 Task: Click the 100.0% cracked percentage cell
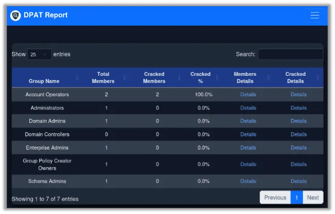tap(203, 95)
